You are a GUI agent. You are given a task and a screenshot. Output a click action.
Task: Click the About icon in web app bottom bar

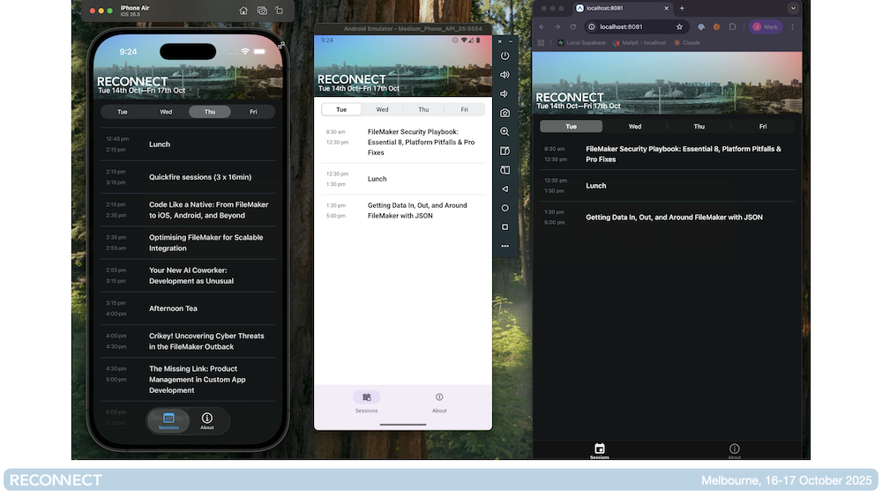(735, 448)
